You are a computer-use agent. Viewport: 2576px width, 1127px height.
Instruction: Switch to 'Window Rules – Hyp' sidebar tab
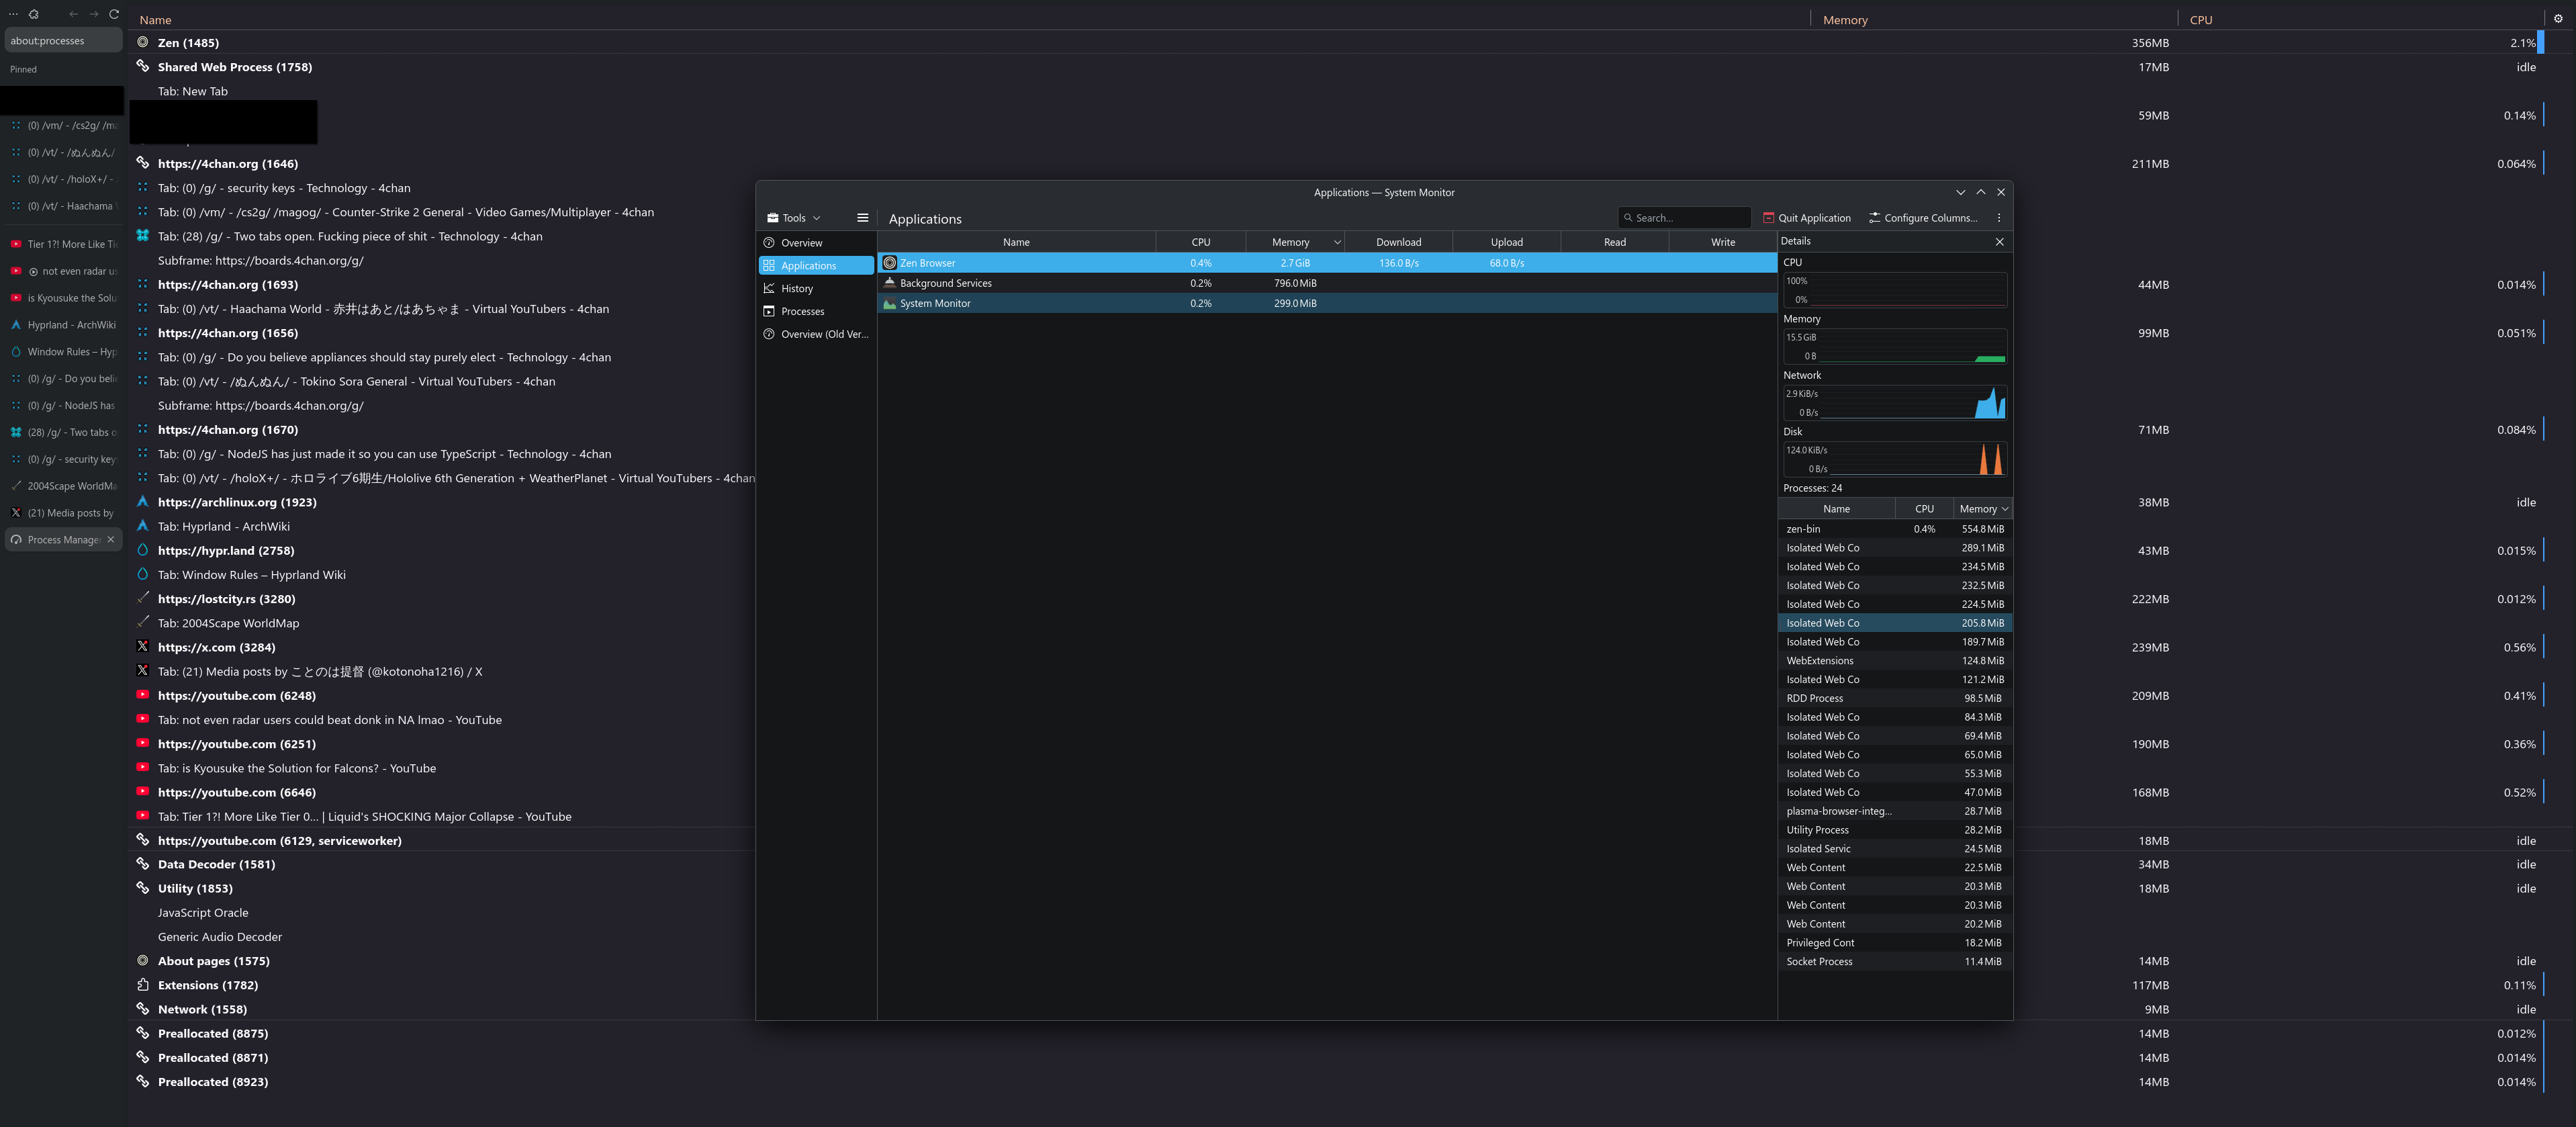(63, 352)
